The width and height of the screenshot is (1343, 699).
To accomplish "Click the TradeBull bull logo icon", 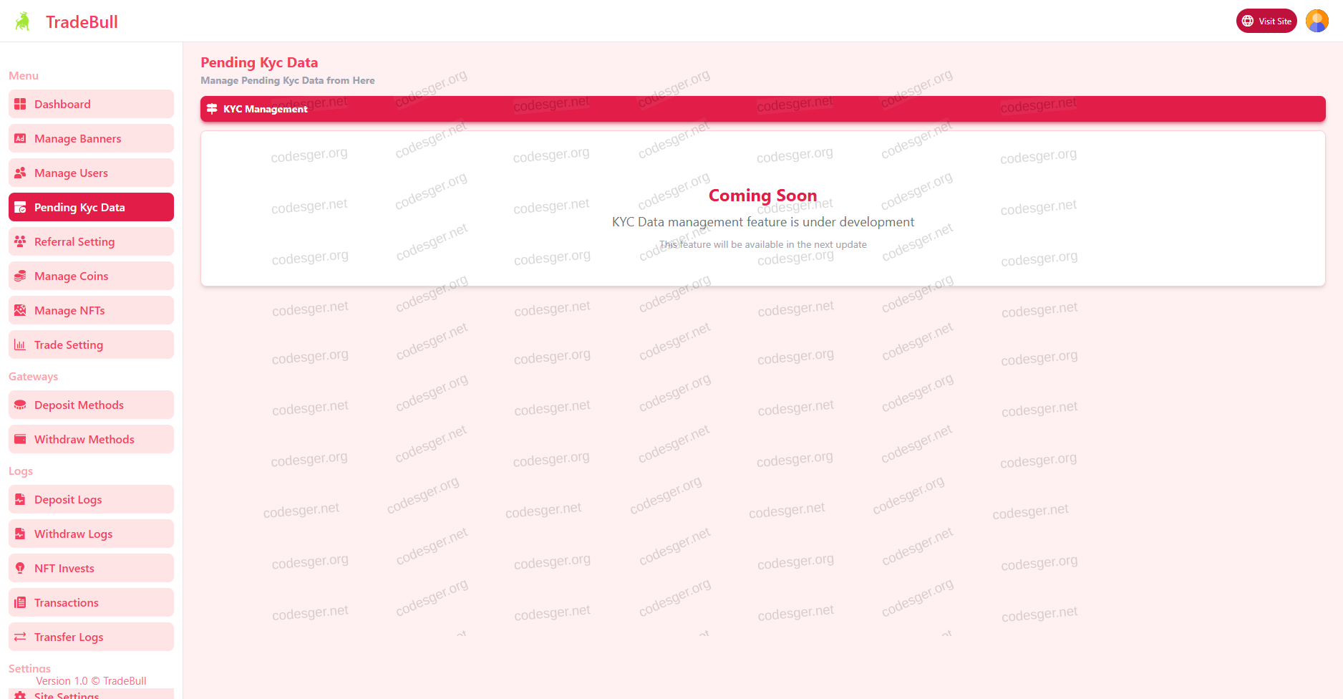I will pos(22,21).
